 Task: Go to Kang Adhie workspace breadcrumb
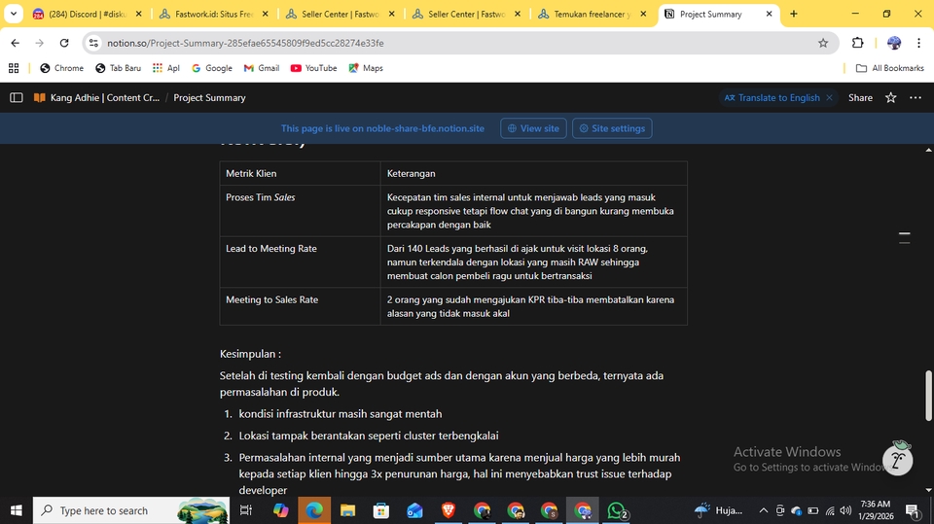point(97,97)
